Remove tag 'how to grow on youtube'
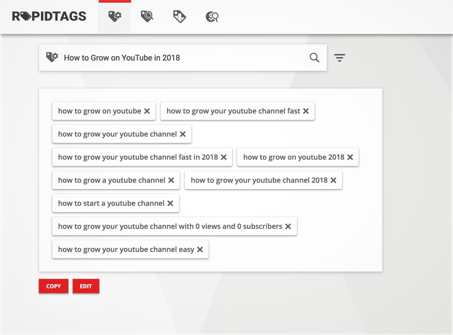Image resolution: width=453 pixels, height=335 pixels. click(147, 111)
